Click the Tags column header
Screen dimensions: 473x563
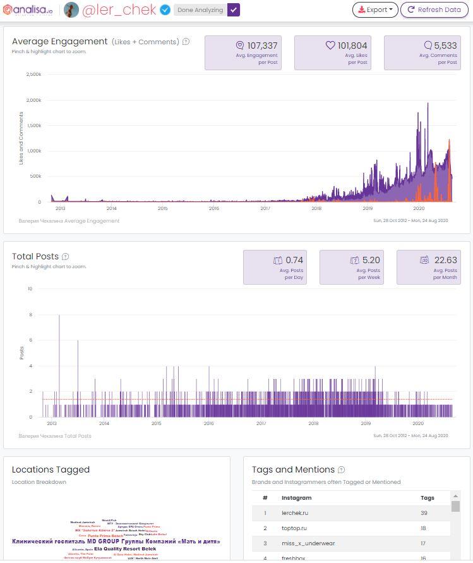(x=427, y=498)
